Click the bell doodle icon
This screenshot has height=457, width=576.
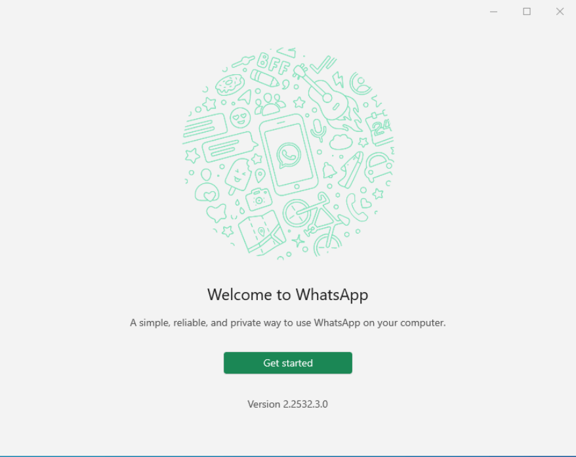click(x=329, y=170)
